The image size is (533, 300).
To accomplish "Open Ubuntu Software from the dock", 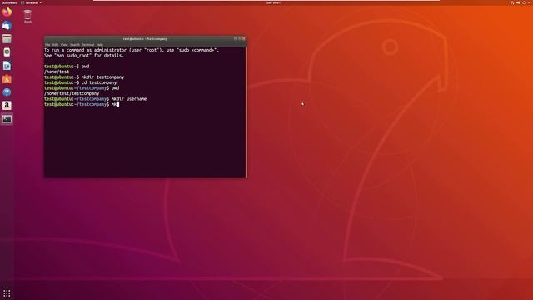I will click(x=7, y=79).
